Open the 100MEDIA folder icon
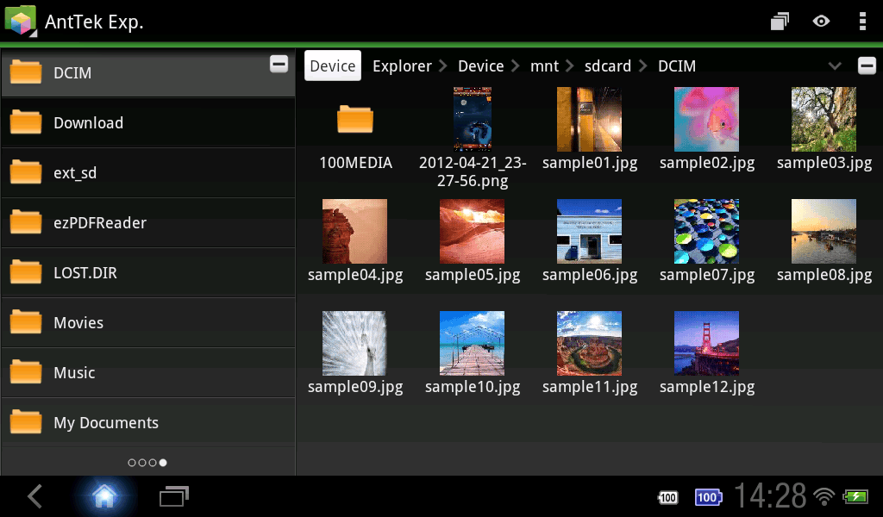883x517 pixels. tap(354, 119)
